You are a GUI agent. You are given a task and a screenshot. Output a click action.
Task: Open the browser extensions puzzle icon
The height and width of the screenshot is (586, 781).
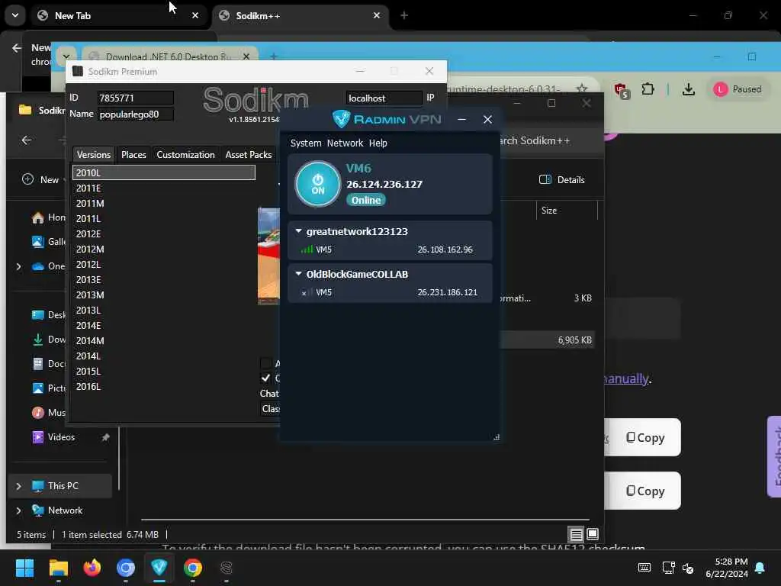(648, 89)
